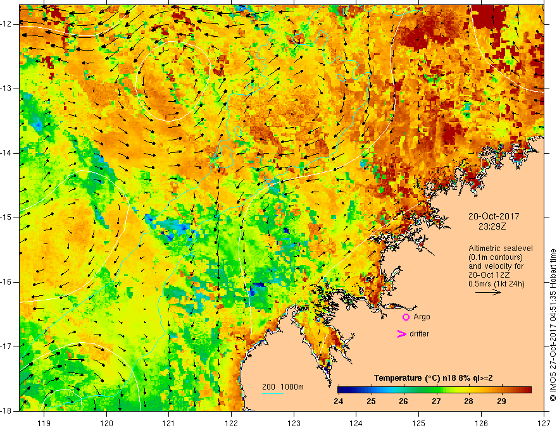Click the longitude axis label '125'
Viewport: 557px width, 430px height.
(x=419, y=424)
